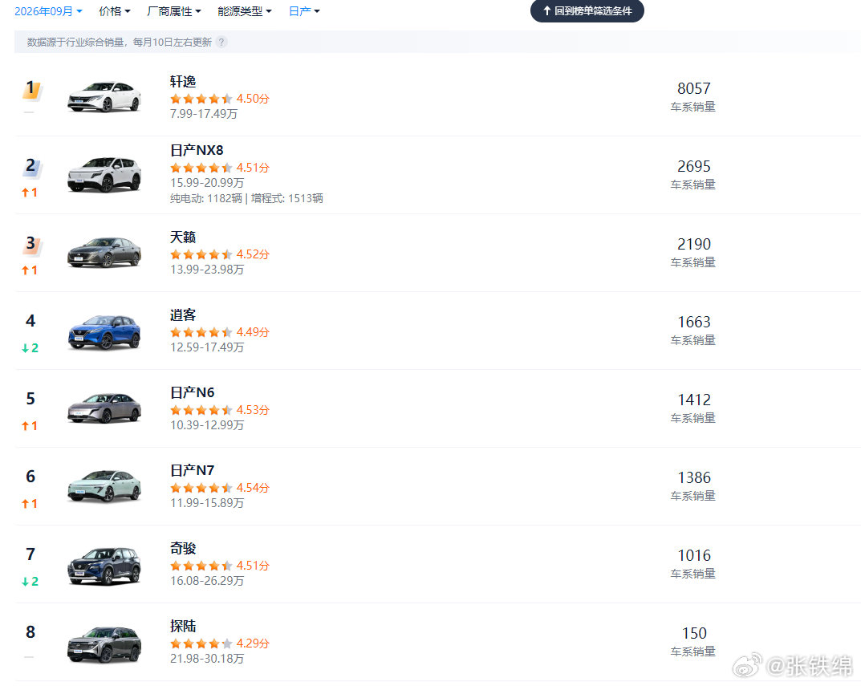
Task: Click the 回到榜单筛选条件 button
Action: click(587, 11)
